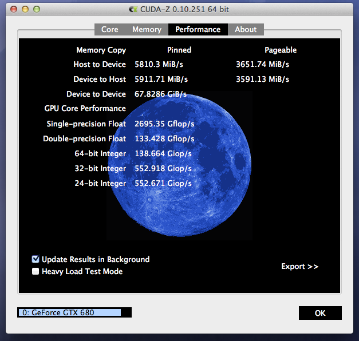Click the Host to Device label
The height and width of the screenshot is (341, 359).
(100, 64)
